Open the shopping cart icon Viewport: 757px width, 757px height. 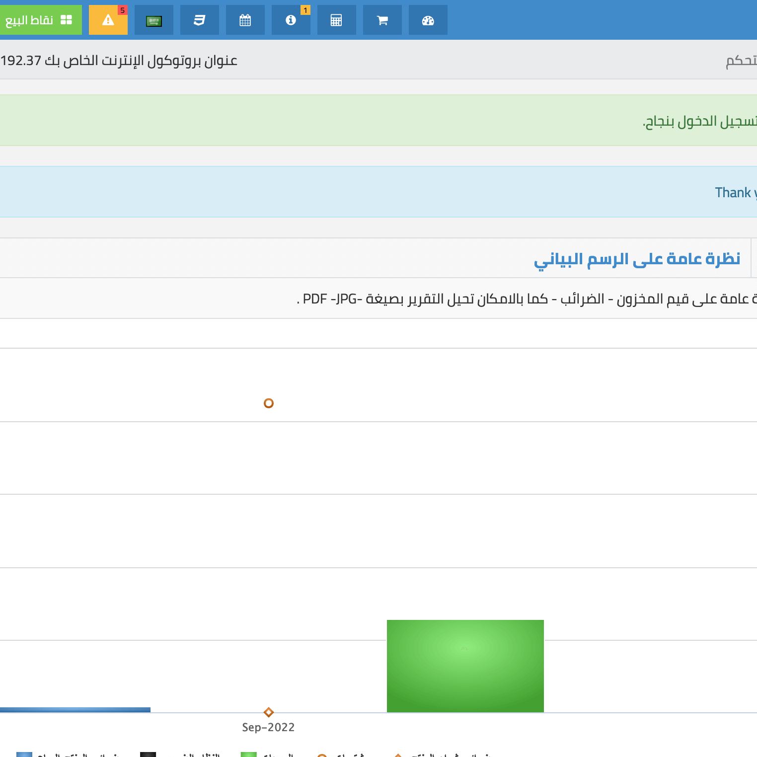point(382,20)
